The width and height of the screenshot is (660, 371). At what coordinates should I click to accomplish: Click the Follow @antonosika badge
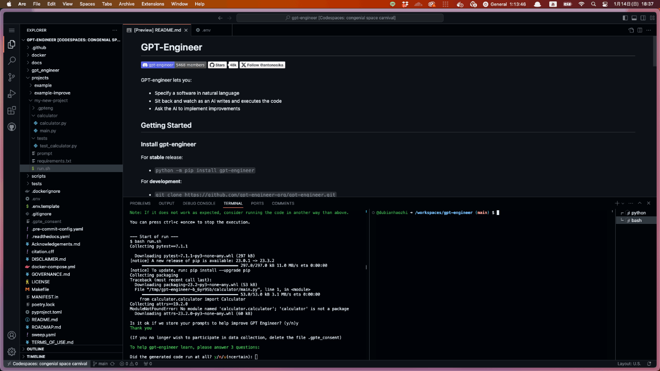263,65
